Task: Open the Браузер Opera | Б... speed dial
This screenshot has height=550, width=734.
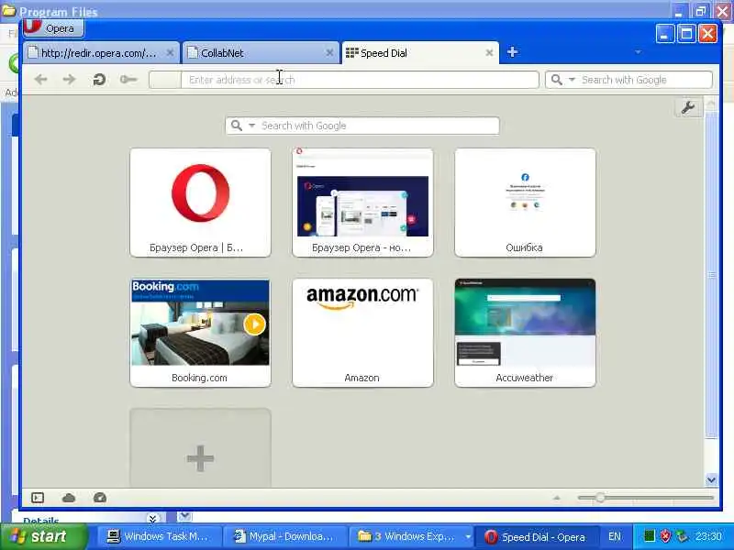Action: (x=200, y=203)
